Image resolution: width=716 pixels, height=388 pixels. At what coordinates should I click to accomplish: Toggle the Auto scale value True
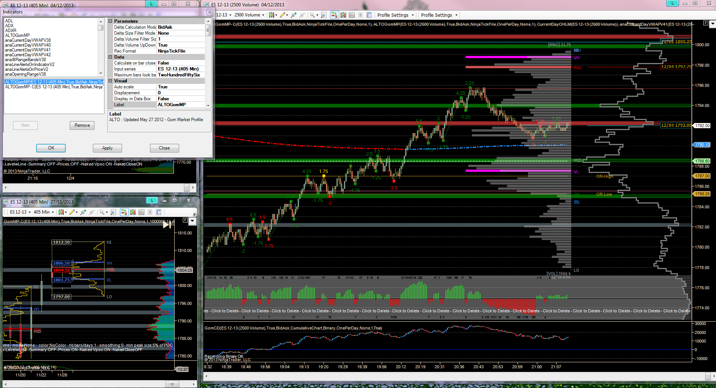click(x=181, y=87)
